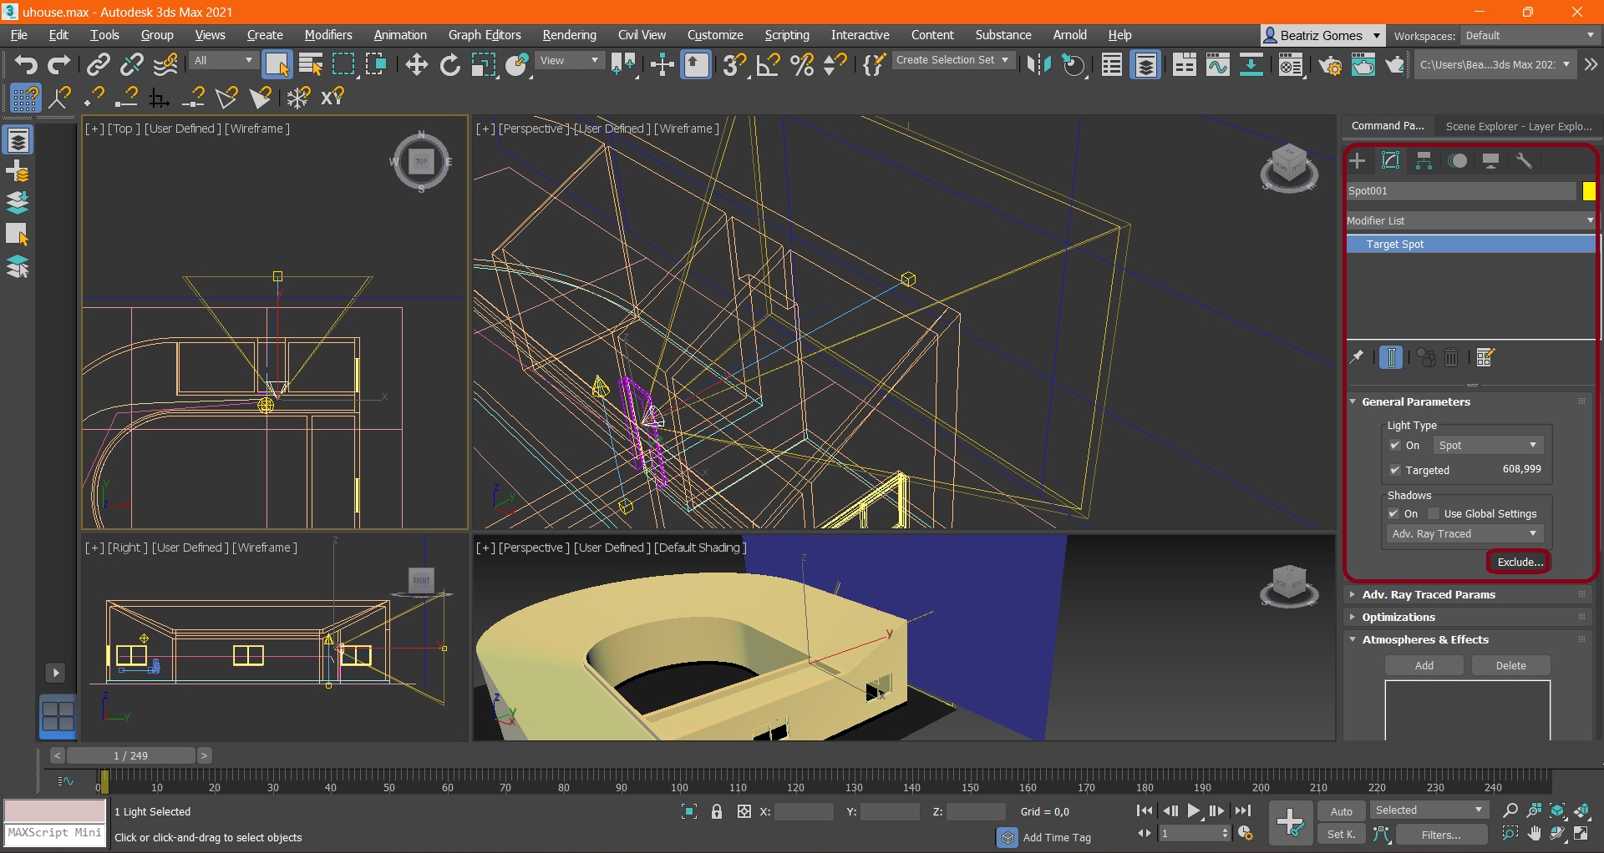The image size is (1604, 853).
Task: Click the Delete atmosphere button
Action: [x=1510, y=665]
